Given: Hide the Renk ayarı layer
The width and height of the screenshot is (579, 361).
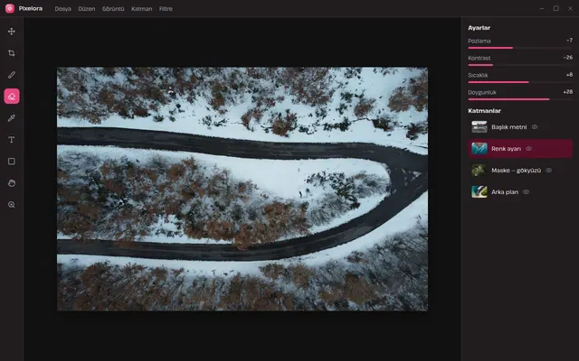Looking at the screenshot, I should tap(528, 148).
